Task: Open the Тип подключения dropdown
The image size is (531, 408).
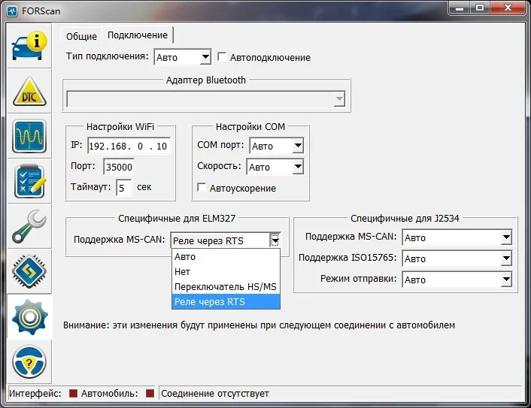Action: coord(183,57)
